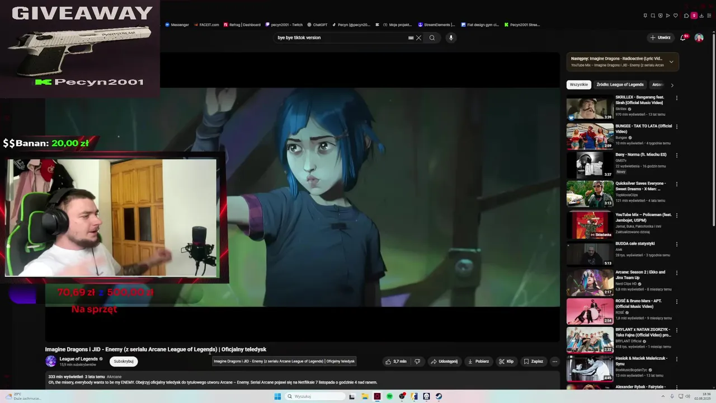Open BRYLANT x NATAN ZGORZYK Taka Fajna title
This screenshot has width=716, height=403.
pos(643,332)
